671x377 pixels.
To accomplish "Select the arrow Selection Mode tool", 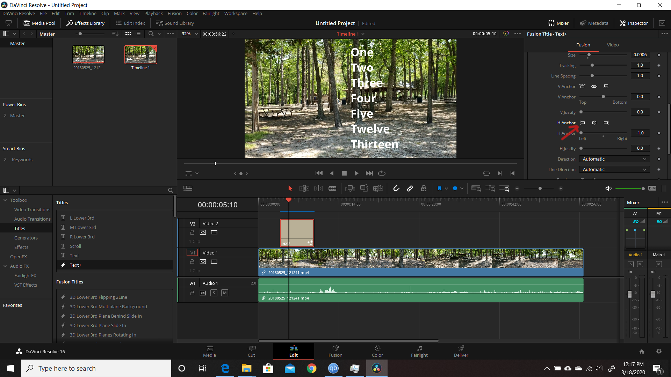I will [x=290, y=188].
